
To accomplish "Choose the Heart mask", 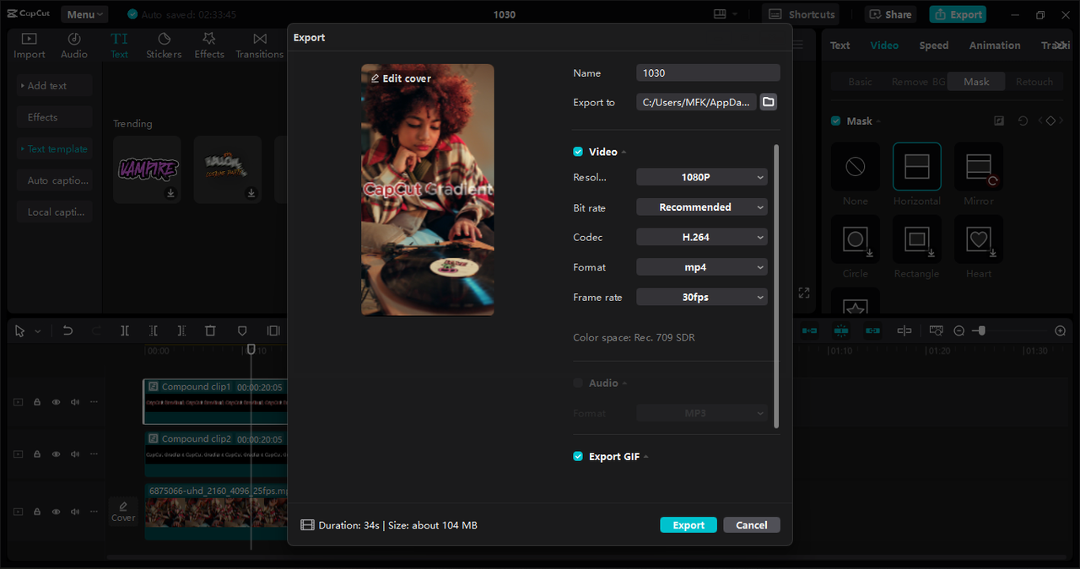I will (x=979, y=239).
